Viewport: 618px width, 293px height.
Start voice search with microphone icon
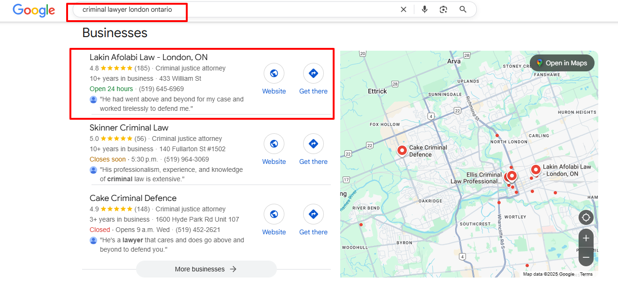425,9
